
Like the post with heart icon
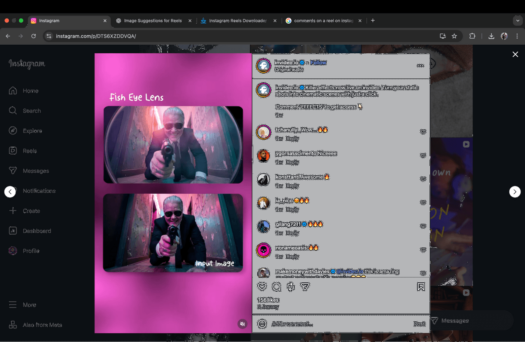point(262,287)
